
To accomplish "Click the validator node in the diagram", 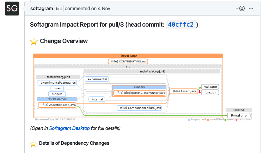I will click(x=210, y=87).
